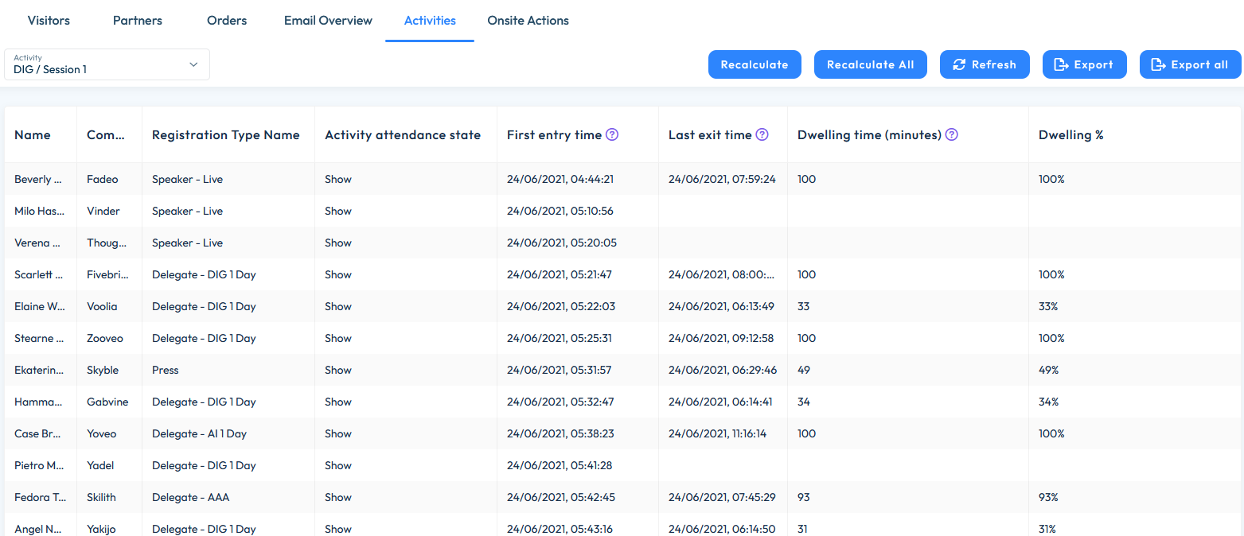The image size is (1244, 536).
Task: Open the help tooltip beside Dwelling time (minutes)
Action: [x=951, y=134]
